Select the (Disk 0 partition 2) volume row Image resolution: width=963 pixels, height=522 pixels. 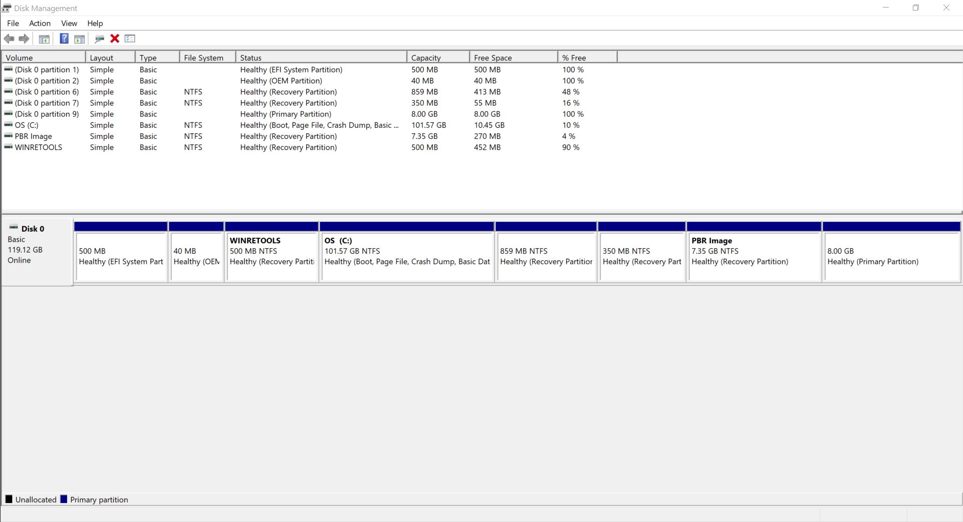tap(309, 81)
